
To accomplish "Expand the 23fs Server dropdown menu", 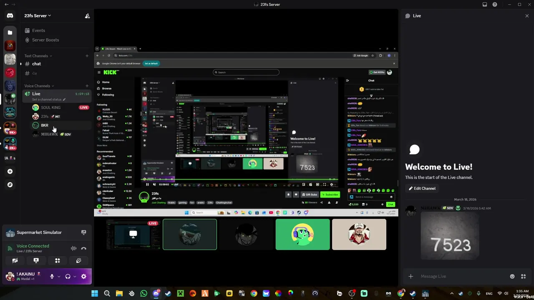I will pos(38,16).
